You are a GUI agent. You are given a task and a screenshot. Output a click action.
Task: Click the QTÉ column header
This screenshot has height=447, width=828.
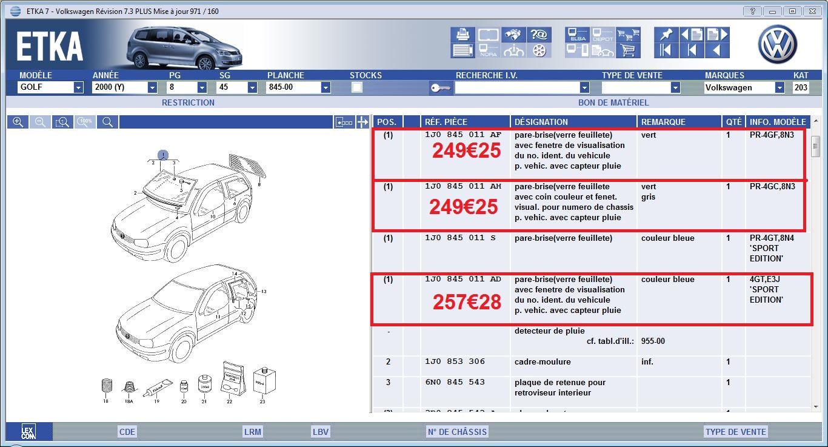[x=734, y=122]
